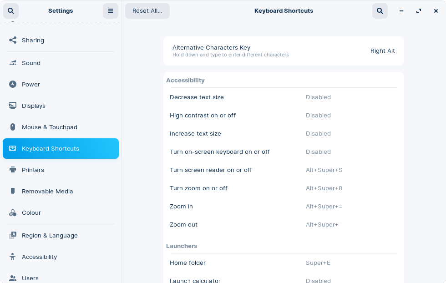Select the Printers icon
446x283 pixels.
click(12, 170)
